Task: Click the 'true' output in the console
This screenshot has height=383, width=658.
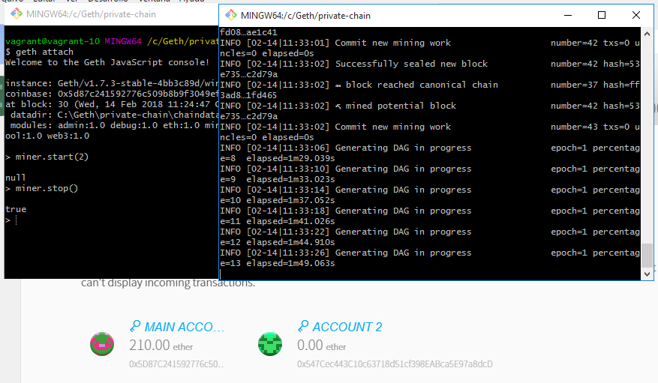Action: [16, 209]
